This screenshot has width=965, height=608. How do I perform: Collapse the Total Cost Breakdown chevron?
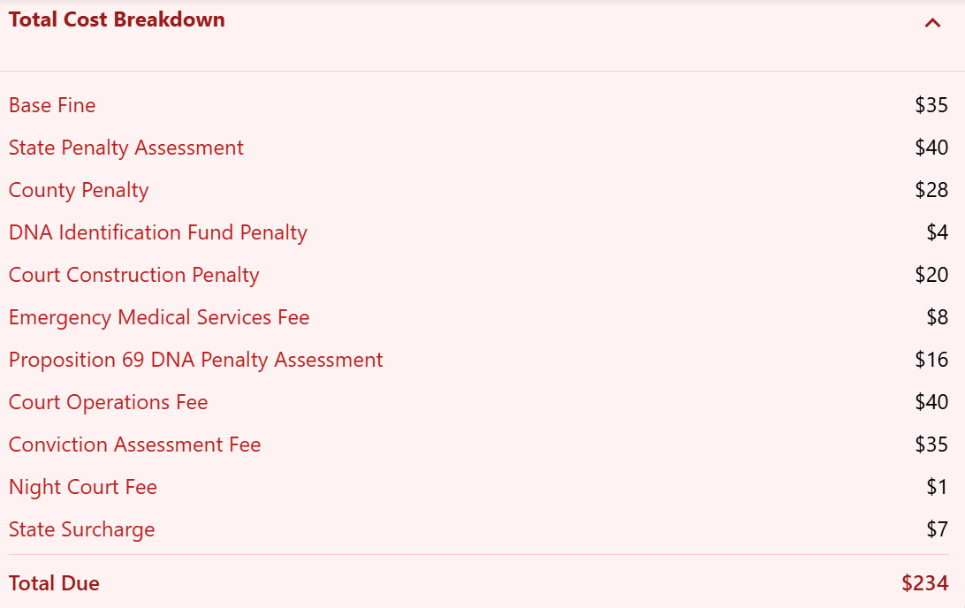click(x=932, y=23)
